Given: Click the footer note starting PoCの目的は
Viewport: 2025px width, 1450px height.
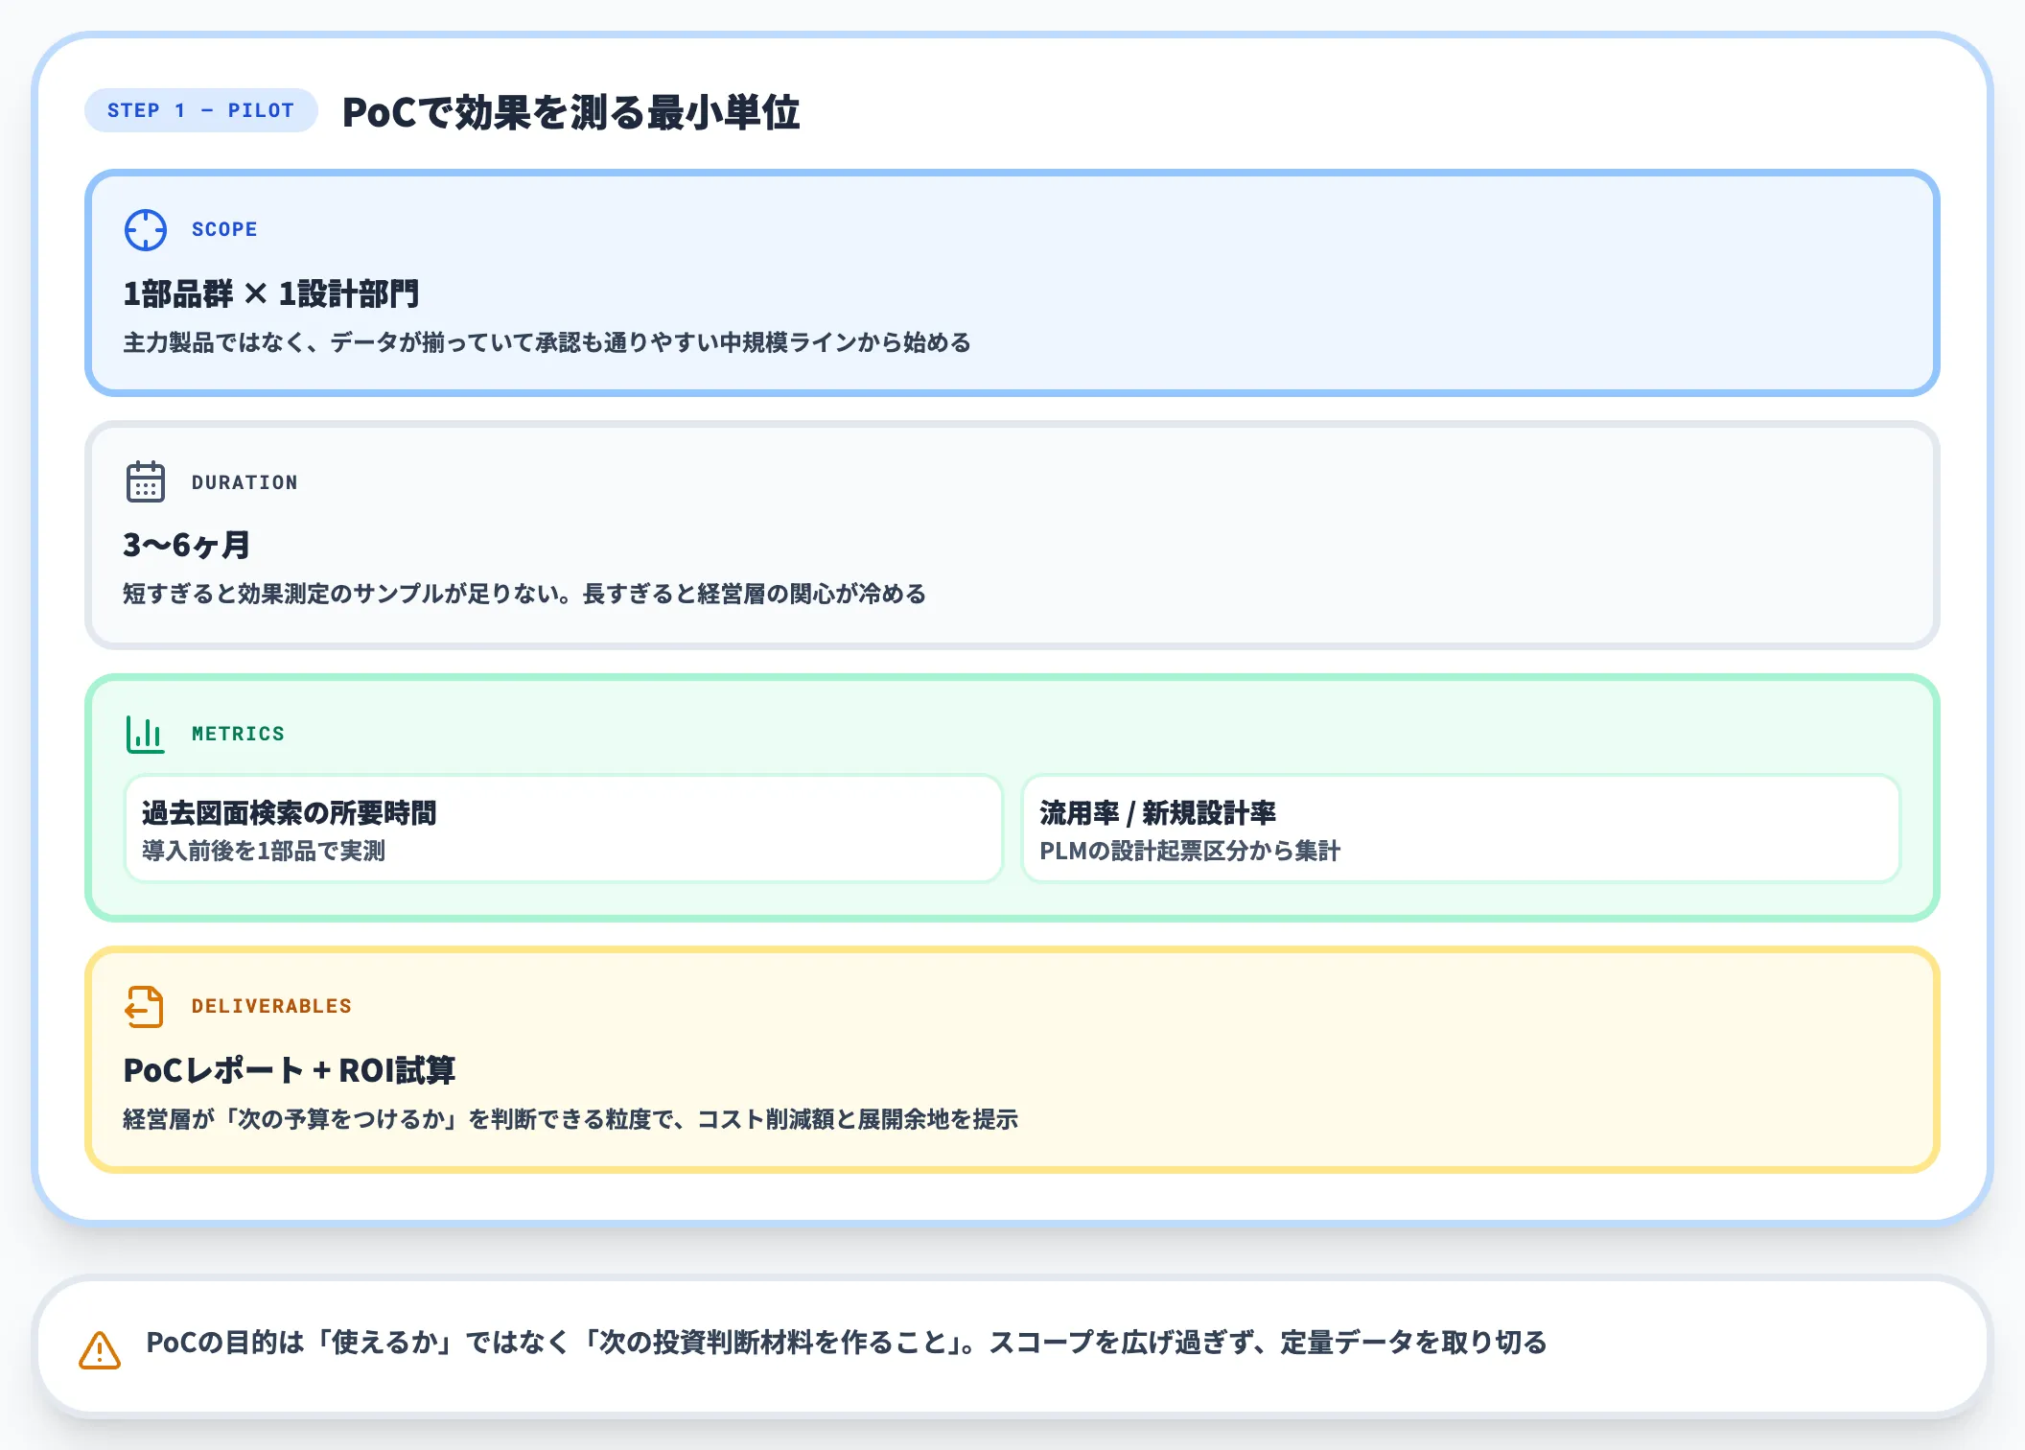Looking at the screenshot, I should [847, 1343].
